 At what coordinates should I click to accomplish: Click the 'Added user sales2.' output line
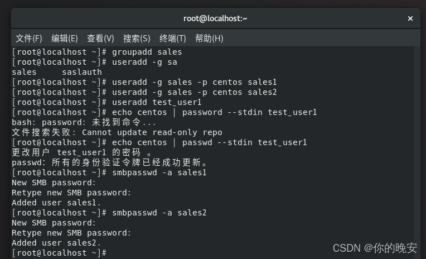(56, 243)
